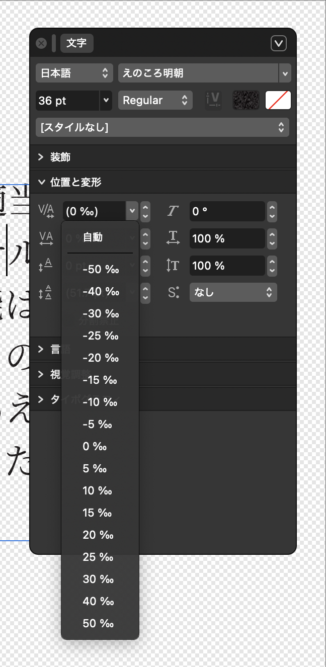The height and width of the screenshot is (667, 326).
Task: Click the horizontal scale icon
Action: click(x=174, y=238)
